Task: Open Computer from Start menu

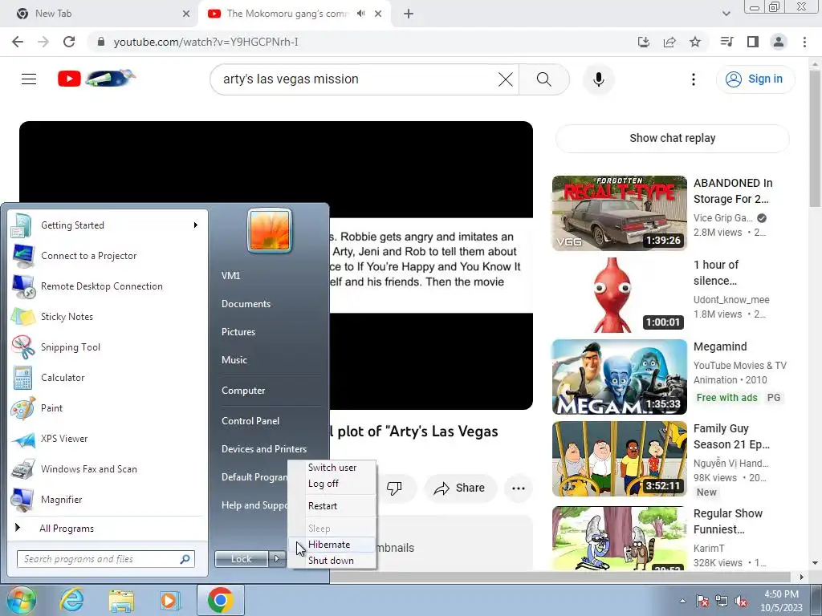Action: [243, 391]
